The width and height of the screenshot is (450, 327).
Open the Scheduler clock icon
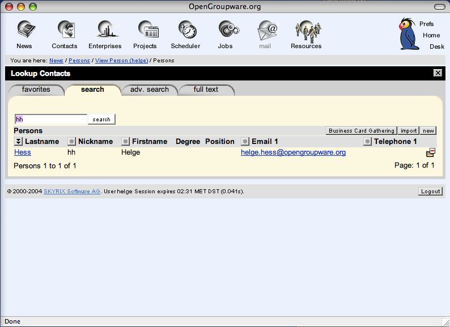tap(188, 29)
